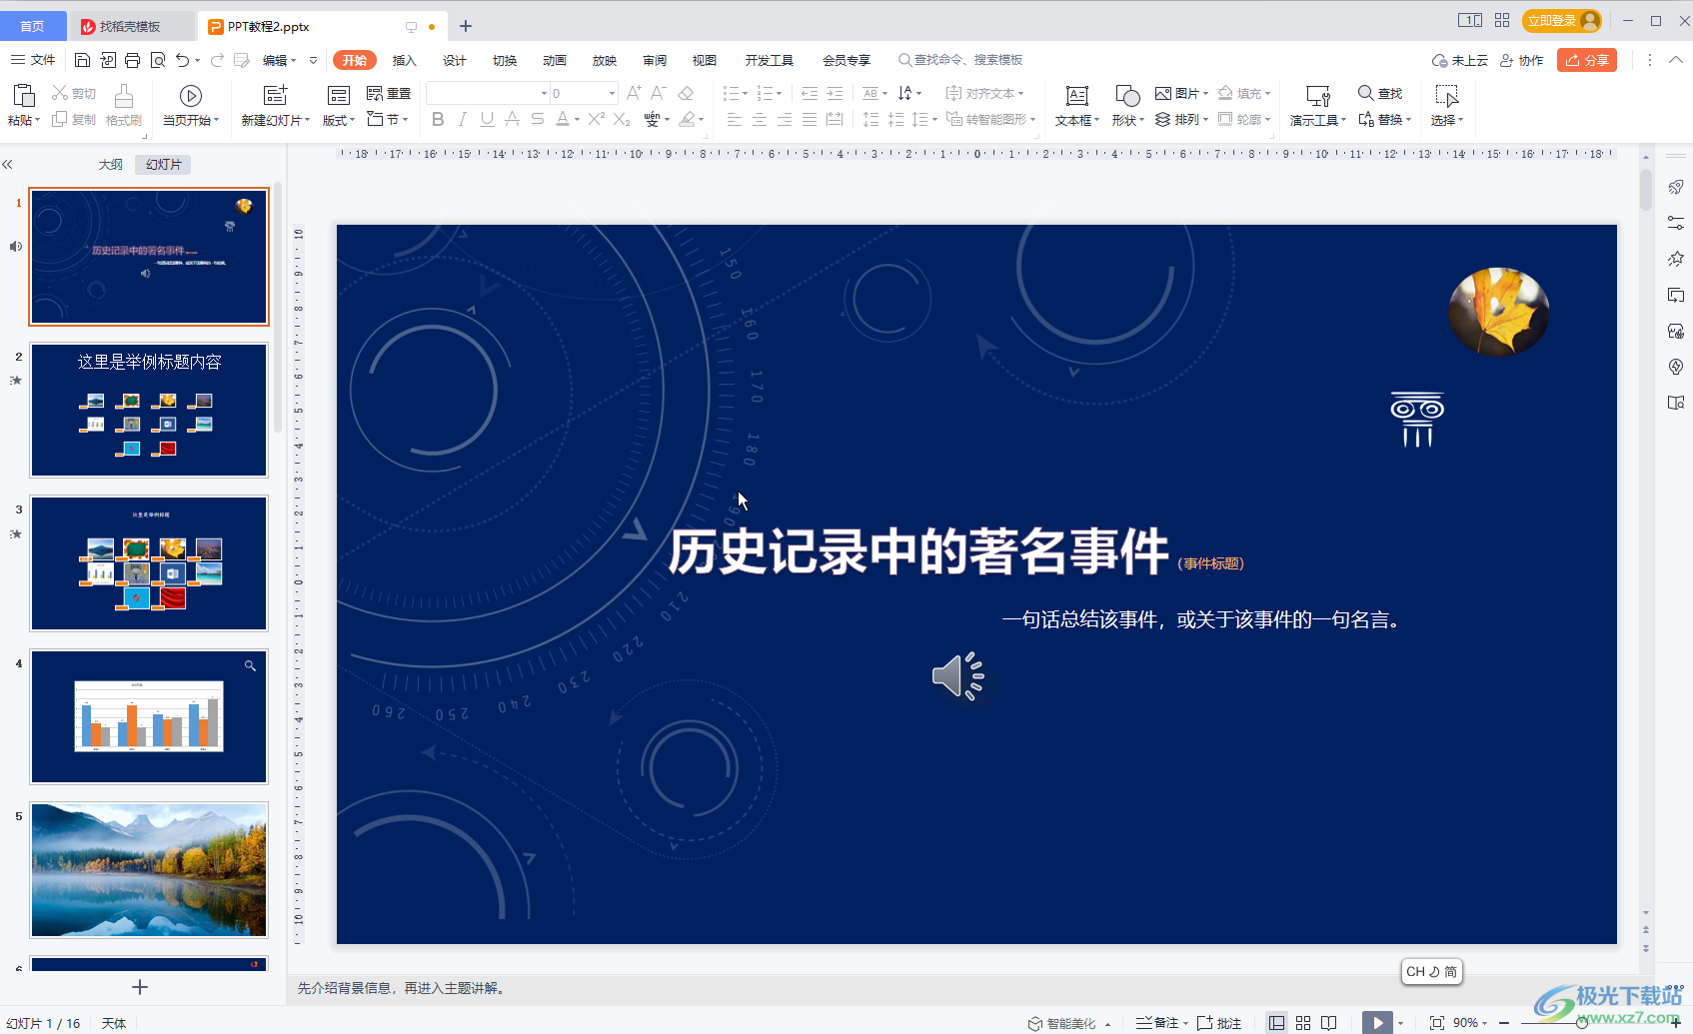1693x1034 pixels.
Task: Click the Collaborate (协作) button
Action: pos(1521,60)
